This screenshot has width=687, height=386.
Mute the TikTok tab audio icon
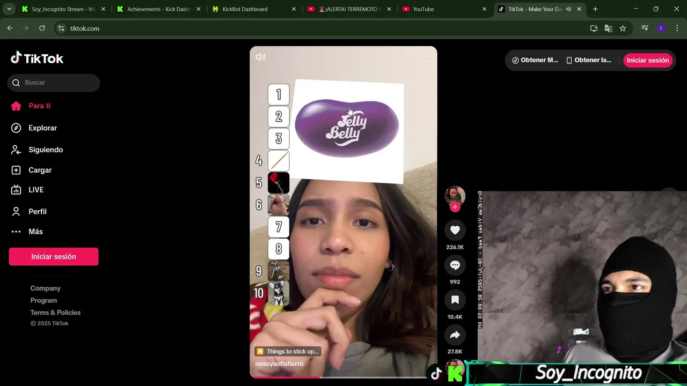568,9
